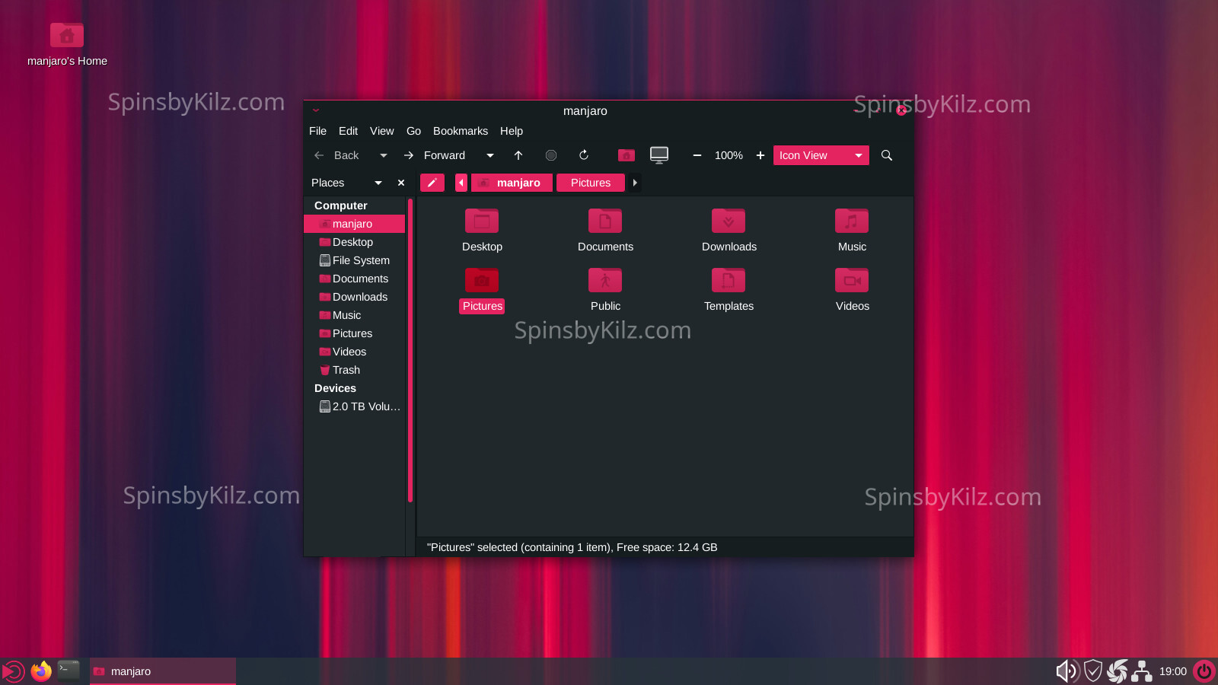Open the Home folder toolbar icon
1218x685 pixels.
pos(626,155)
